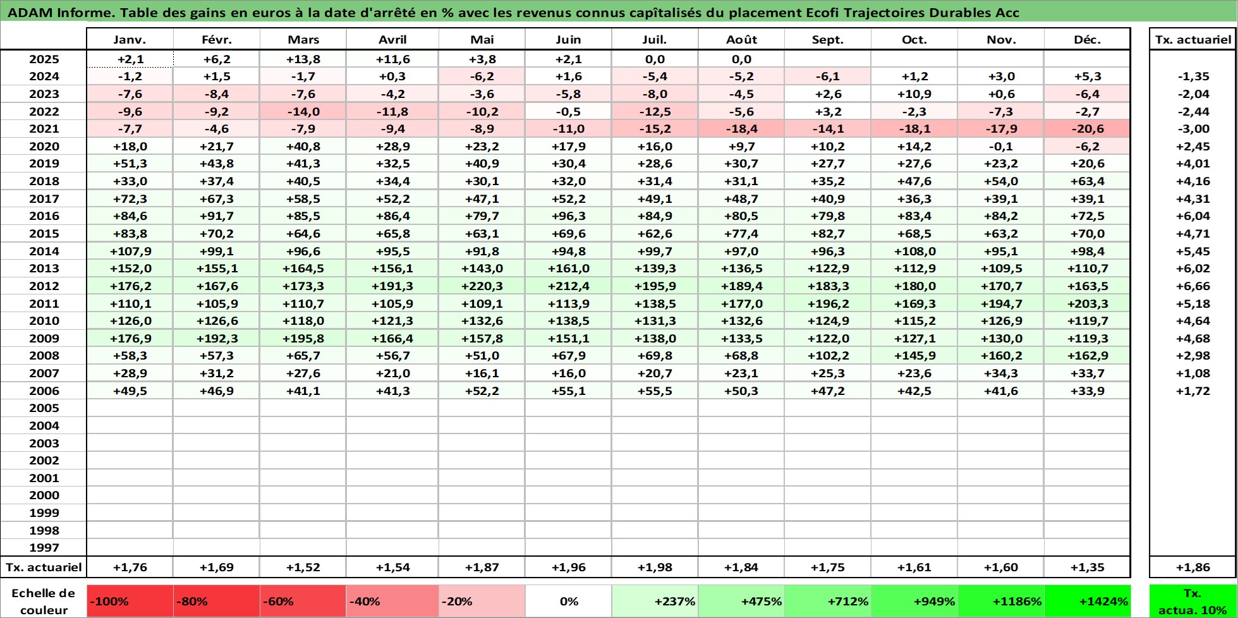The image size is (1238, 618).
Task: Click the title banner ADAM Informe
Action: 619,12
